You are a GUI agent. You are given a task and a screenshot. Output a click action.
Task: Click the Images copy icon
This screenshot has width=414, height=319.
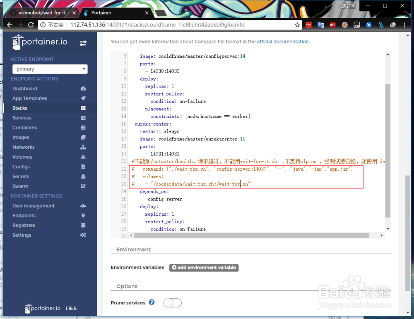pyautogui.click(x=83, y=137)
